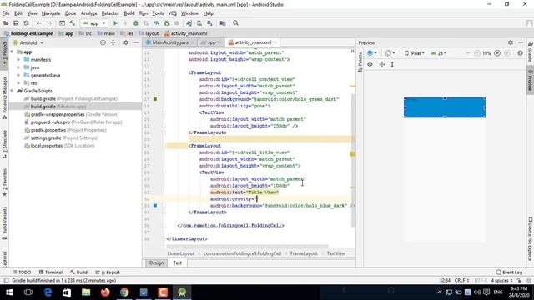Open the app run configuration dropdown
Screen dimensions: 534x300
click(94, 23)
